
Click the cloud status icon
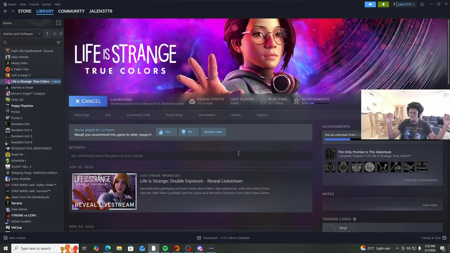(192, 101)
